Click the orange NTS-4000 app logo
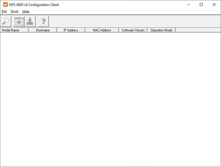The height and width of the screenshot is (167, 221). click(5, 5)
